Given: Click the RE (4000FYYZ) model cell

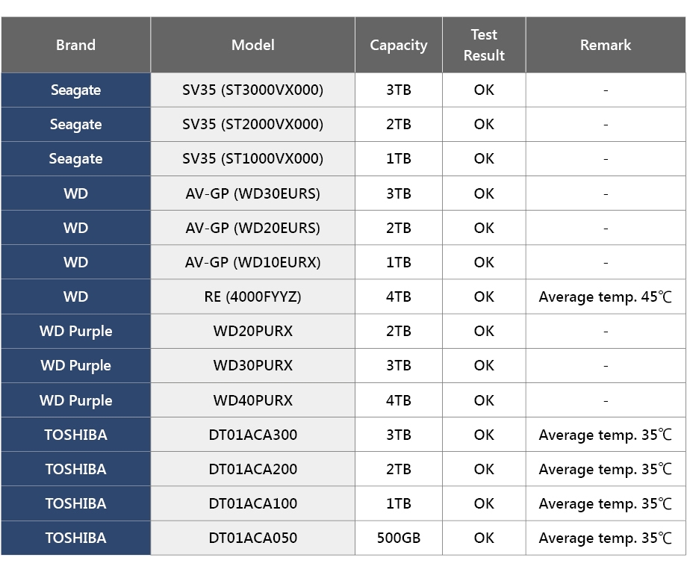Looking at the screenshot, I should (252, 296).
